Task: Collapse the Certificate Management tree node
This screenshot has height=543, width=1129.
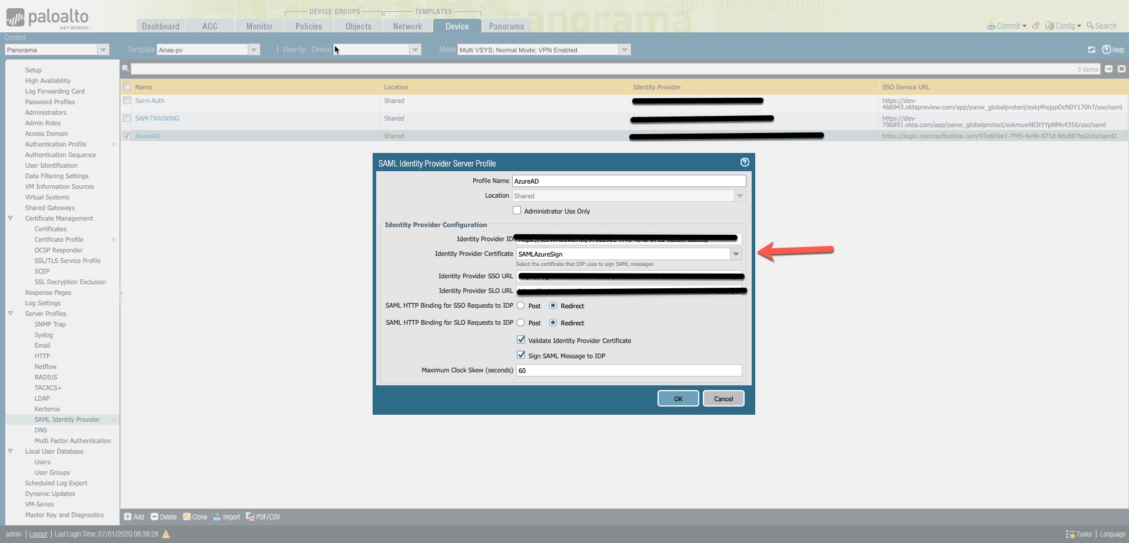Action: click(x=10, y=218)
